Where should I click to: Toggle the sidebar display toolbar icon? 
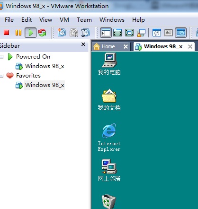(x=106, y=33)
